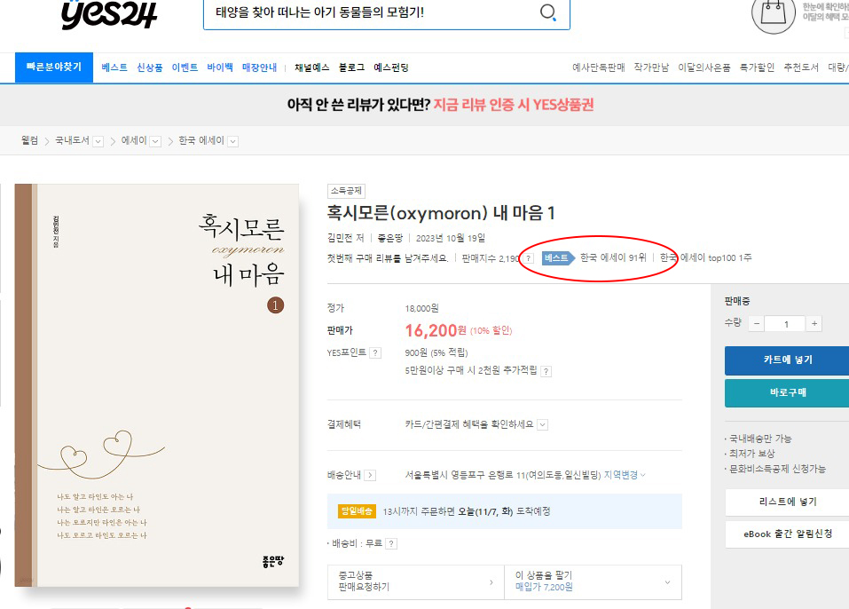Click the YES24 logo
The width and height of the screenshot is (849, 609).
(109, 13)
